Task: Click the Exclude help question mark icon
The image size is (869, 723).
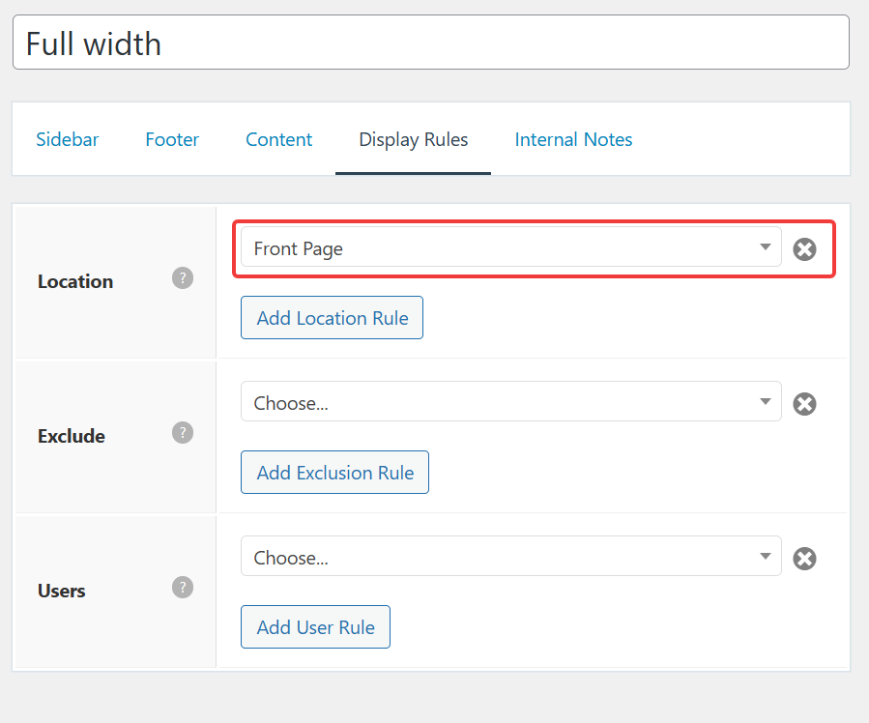Action: coord(183,433)
